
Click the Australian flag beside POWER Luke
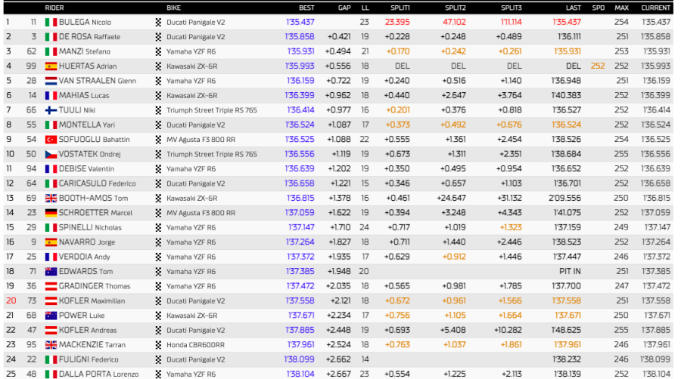click(51, 316)
